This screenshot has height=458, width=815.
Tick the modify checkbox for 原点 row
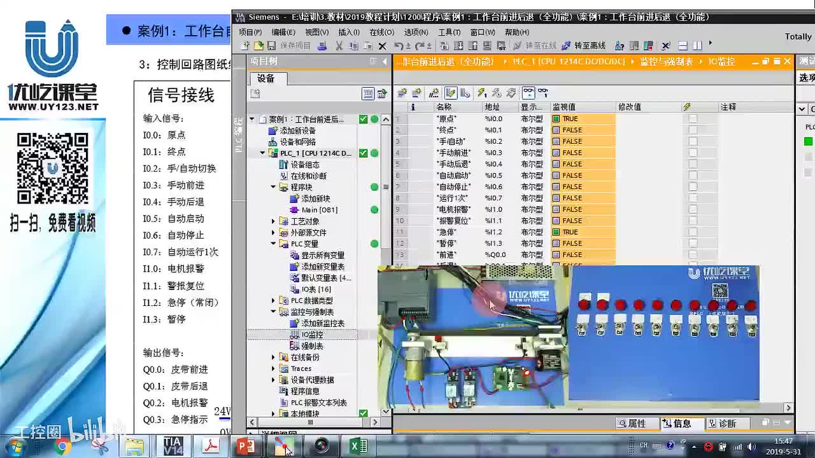[693, 119]
